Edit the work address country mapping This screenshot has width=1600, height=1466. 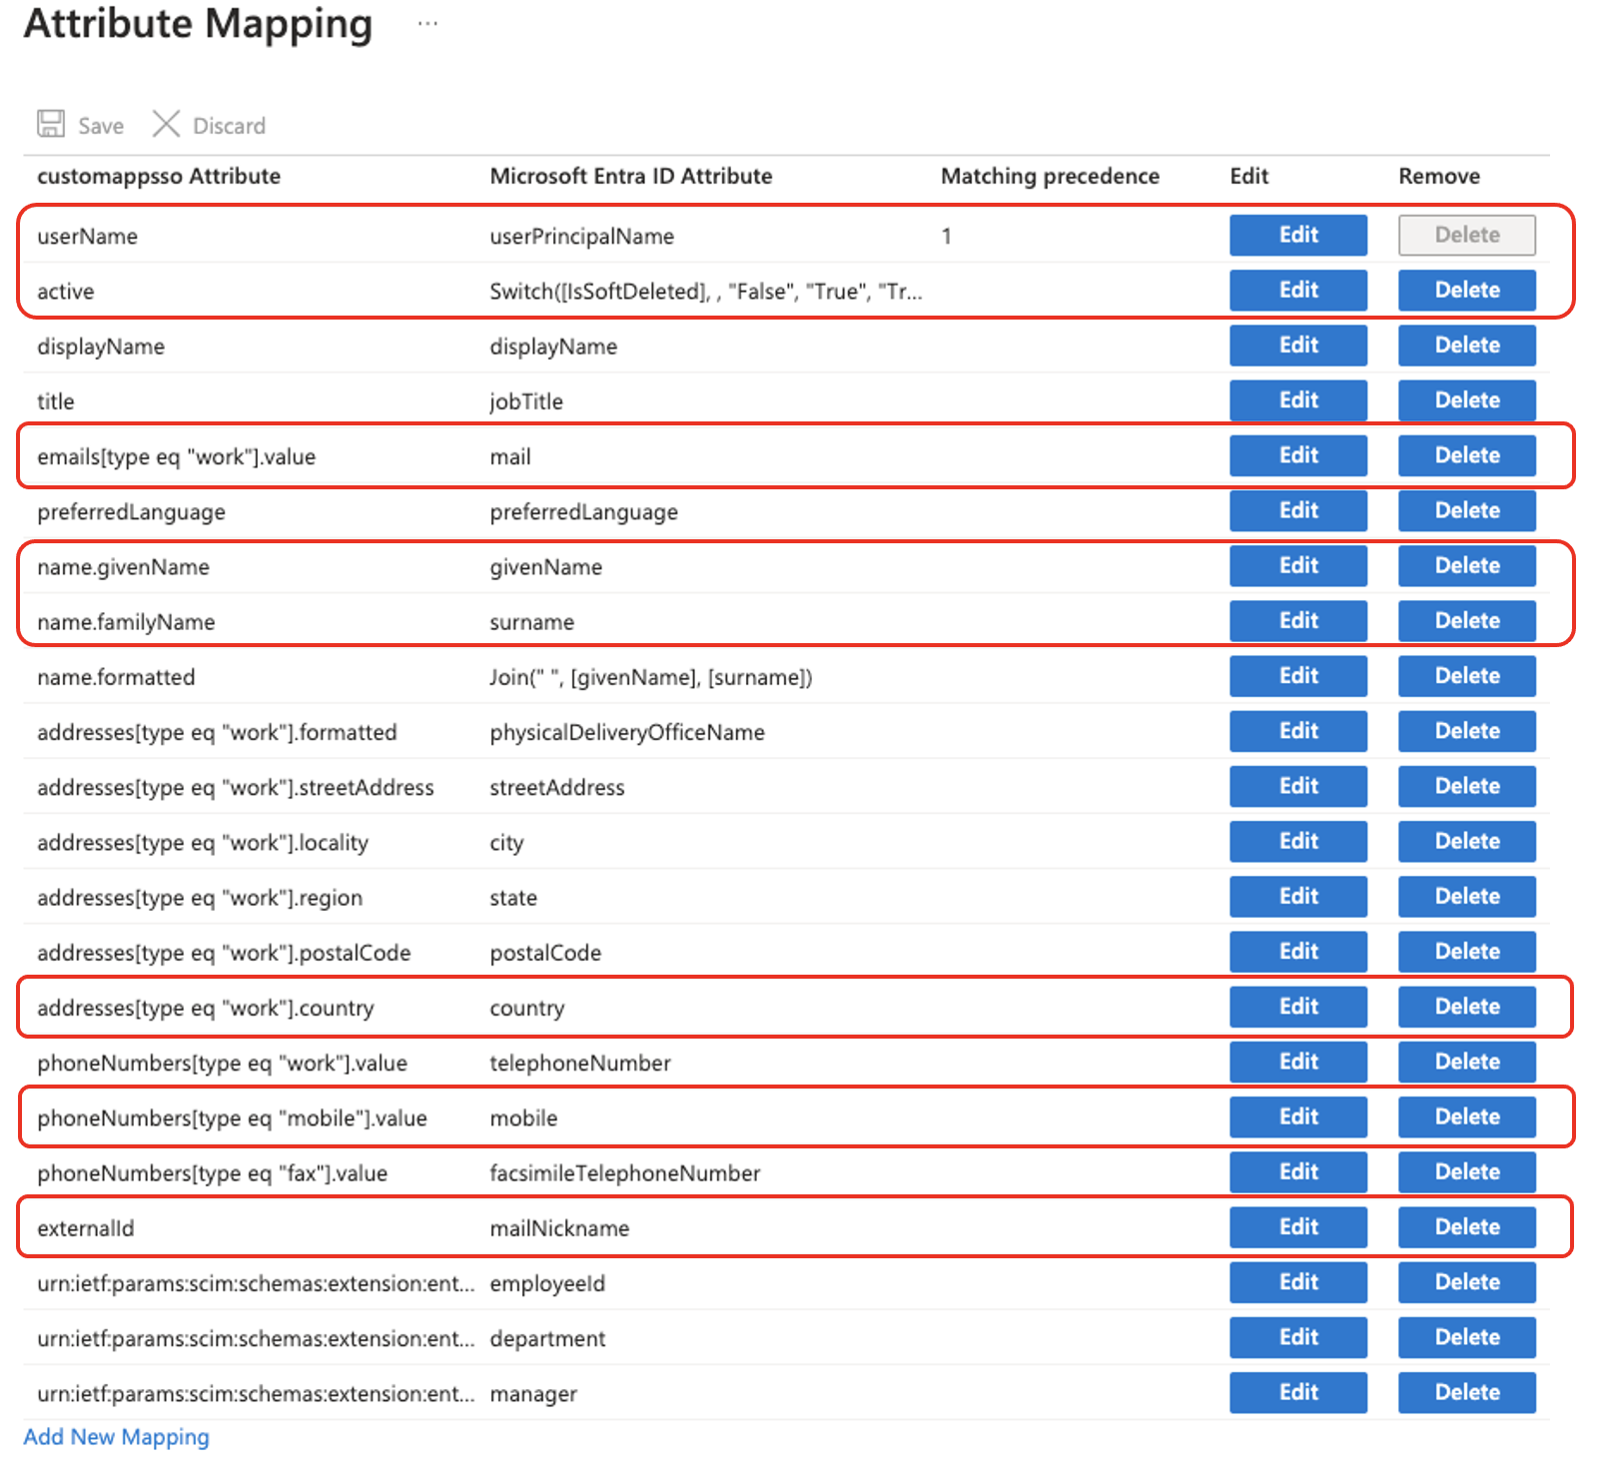pos(1297,1007)
